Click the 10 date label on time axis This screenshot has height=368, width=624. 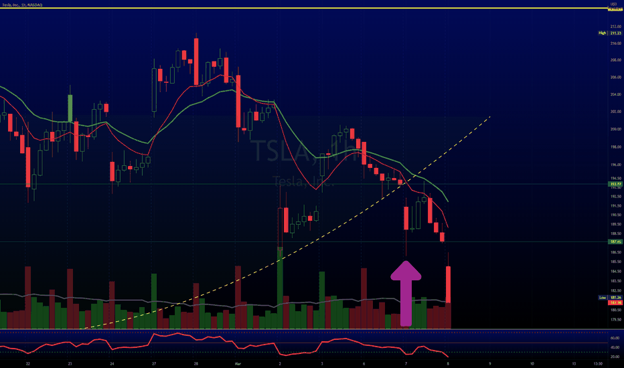(x=532, y=363)
